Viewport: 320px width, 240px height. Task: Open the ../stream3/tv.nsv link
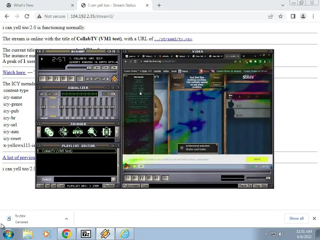coord(173,39)
